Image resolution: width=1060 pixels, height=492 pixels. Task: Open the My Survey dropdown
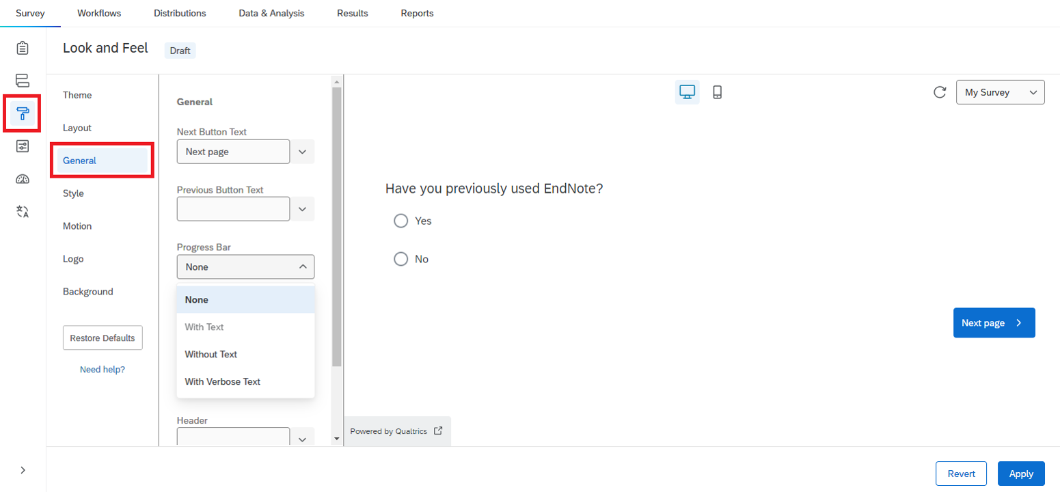[x=1000, y=92]
